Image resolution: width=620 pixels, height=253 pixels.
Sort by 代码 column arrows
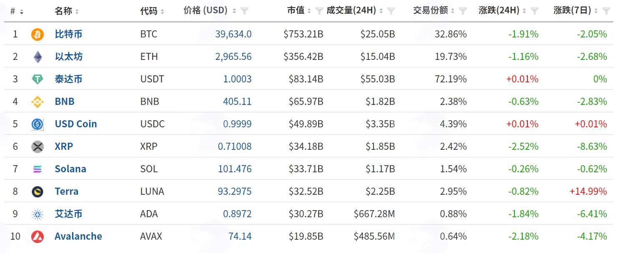162,12
